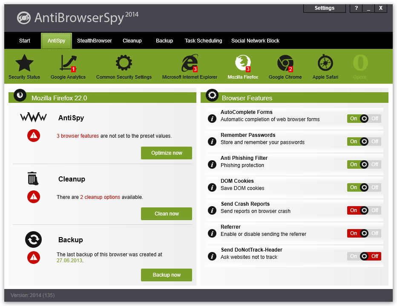Show info for Send Crash Reports
Screen dimensions: 397x306
[212, 210]
